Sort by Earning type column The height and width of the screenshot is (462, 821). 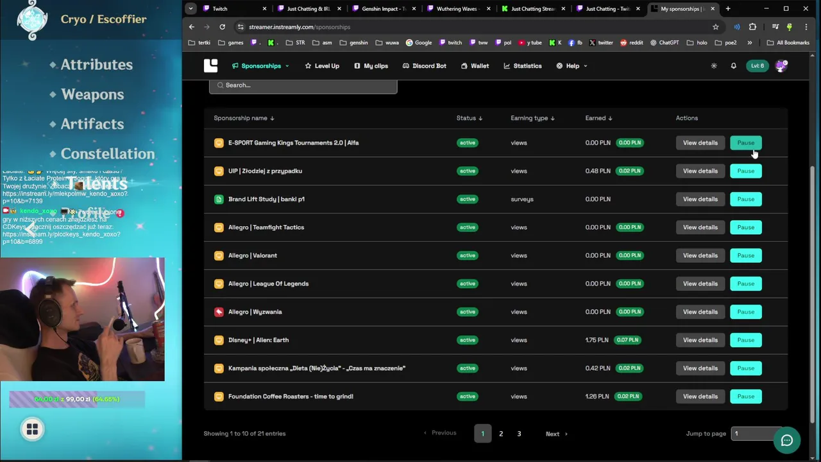(532, 118)
